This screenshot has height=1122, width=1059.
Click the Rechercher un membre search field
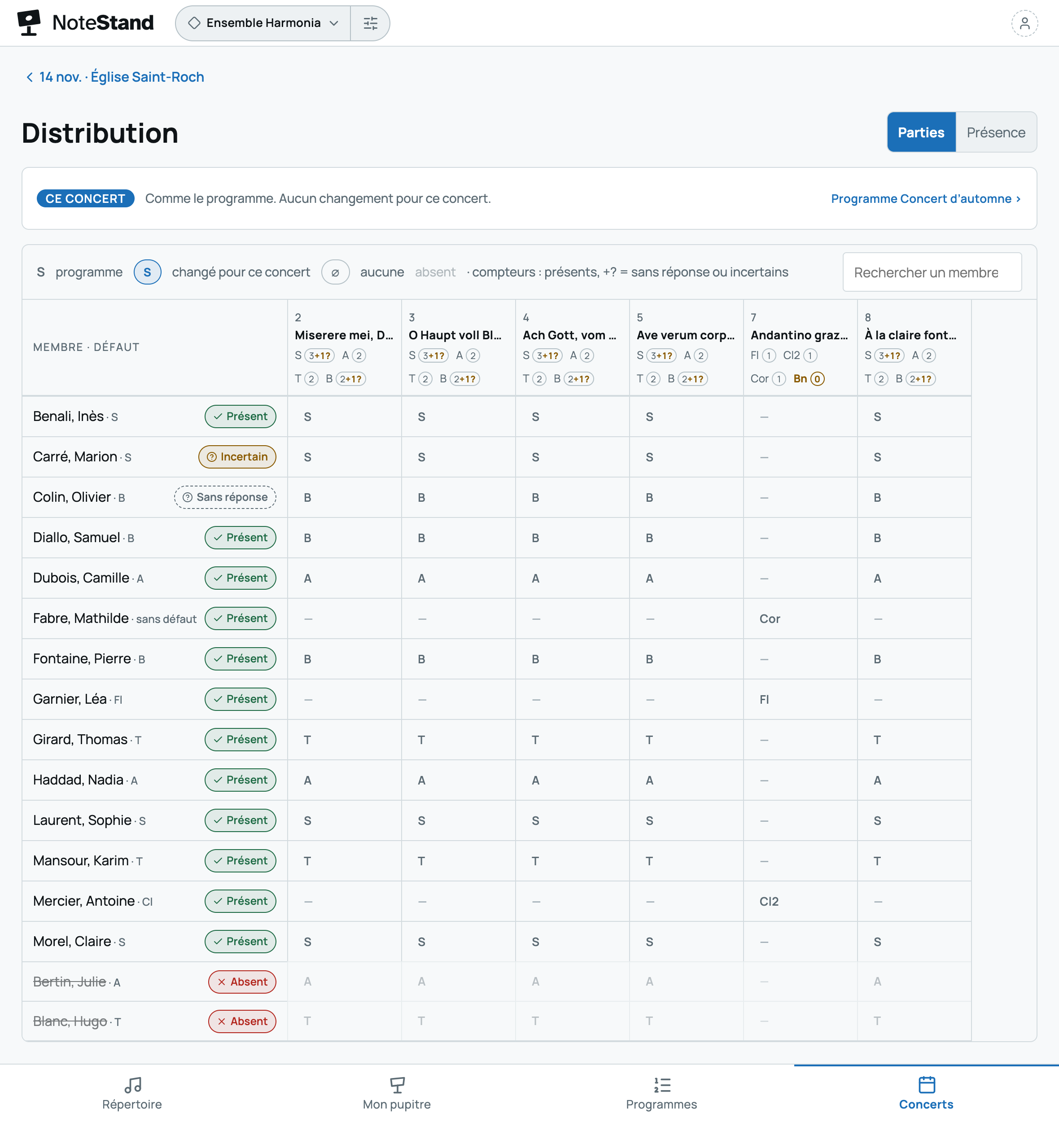932,272
